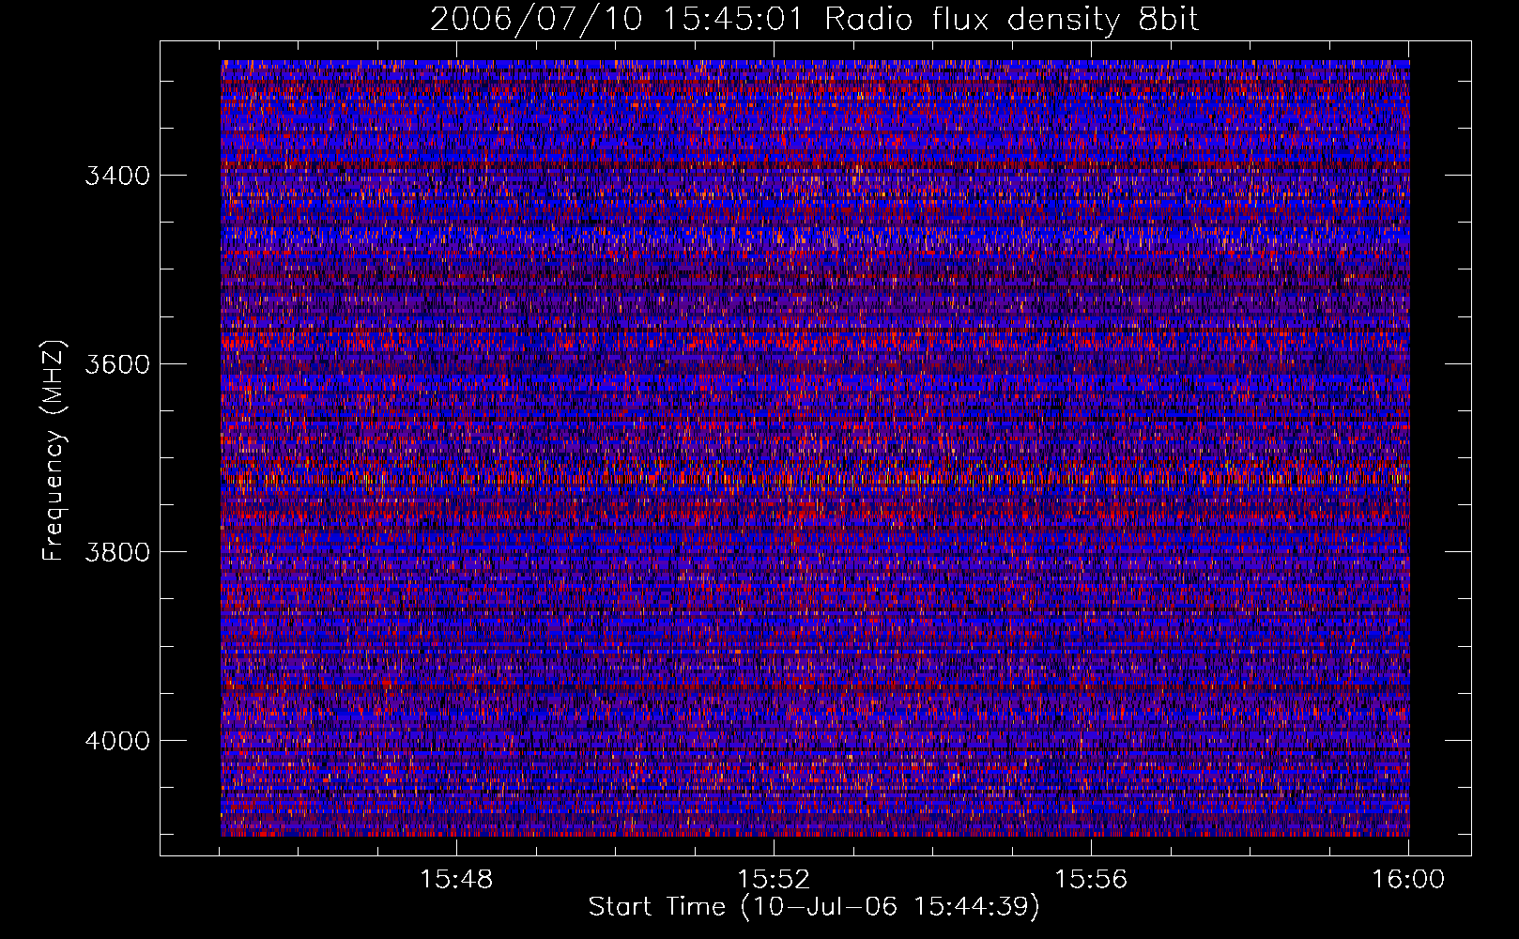Click the 3400 frequency tick label
This screenshot has height=939, width=1519.
pos(117,176)
